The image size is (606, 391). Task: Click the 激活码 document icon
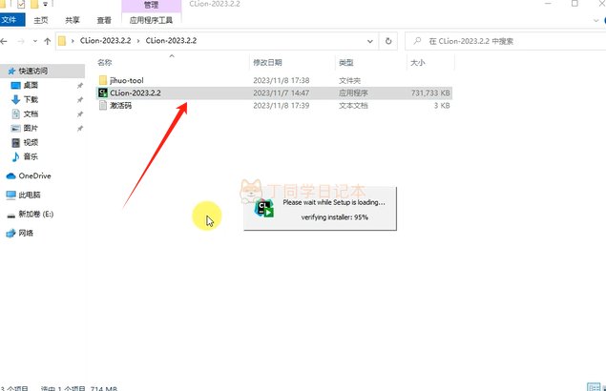pos(103,106)
